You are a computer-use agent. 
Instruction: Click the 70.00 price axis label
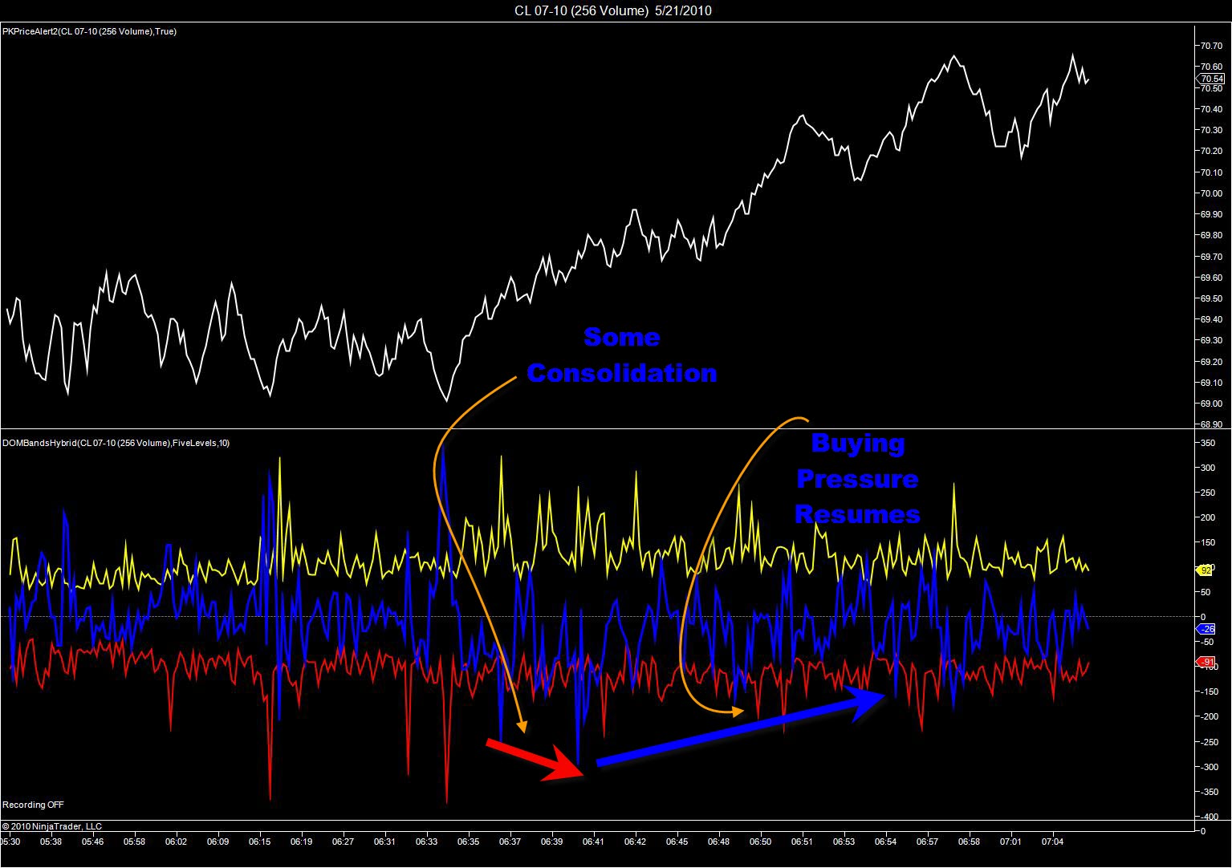pos(1211,193)
